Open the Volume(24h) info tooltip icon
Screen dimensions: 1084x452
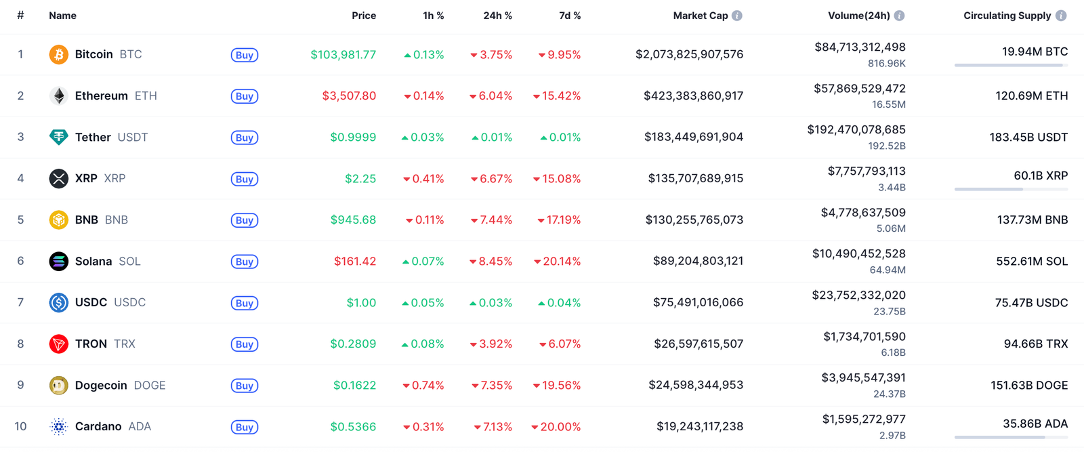click(899, 15)
